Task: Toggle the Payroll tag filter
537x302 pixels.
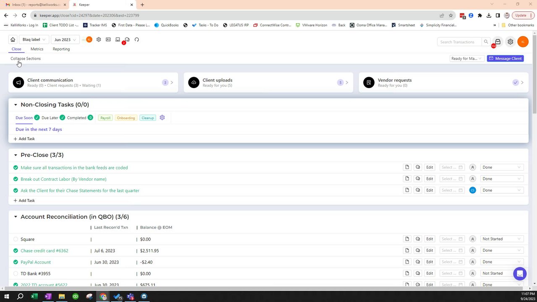Action: (105, 118)
